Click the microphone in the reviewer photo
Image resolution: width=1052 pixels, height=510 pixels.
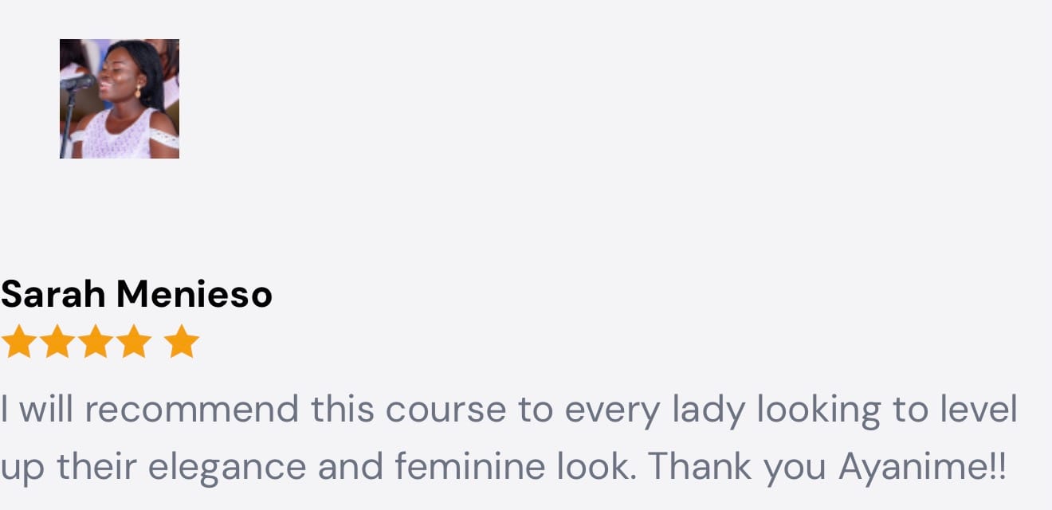tap(77, 83)
